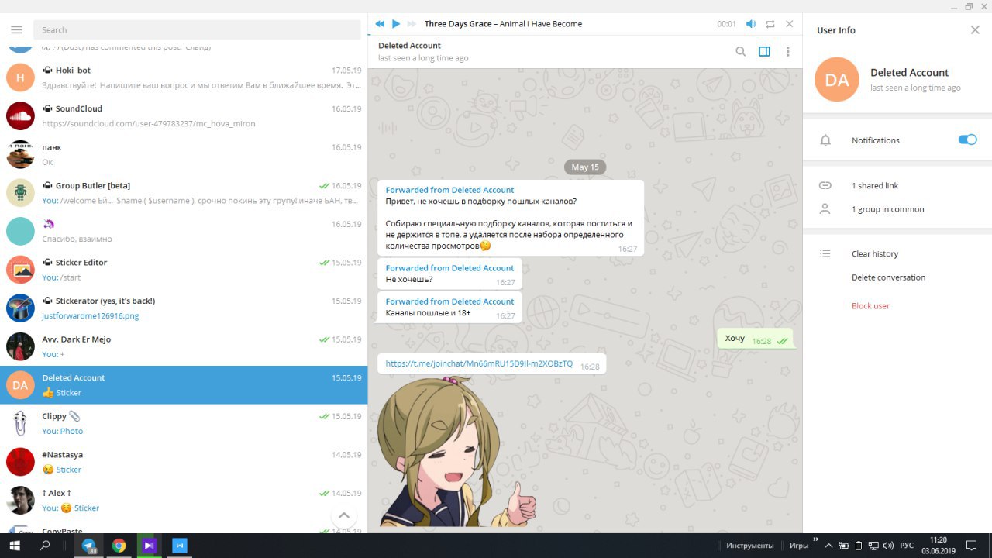The height and width of the screenshot is (558, 992).
Task: Click the Group Butler robot avatar
Action: click(20, 193)
